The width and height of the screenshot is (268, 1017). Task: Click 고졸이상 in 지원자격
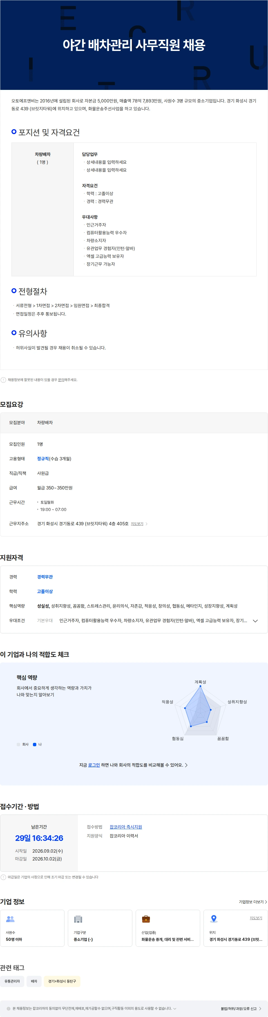[45, 591]
